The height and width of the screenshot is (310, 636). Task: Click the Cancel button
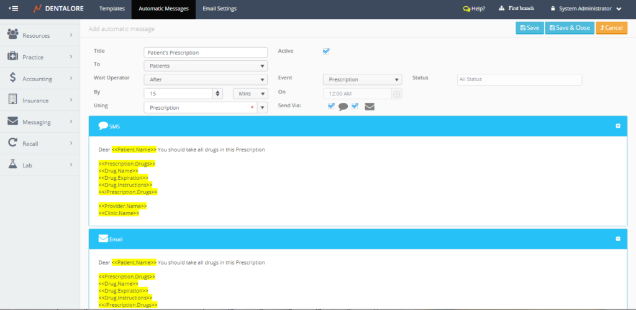click(x=611, y=28)
